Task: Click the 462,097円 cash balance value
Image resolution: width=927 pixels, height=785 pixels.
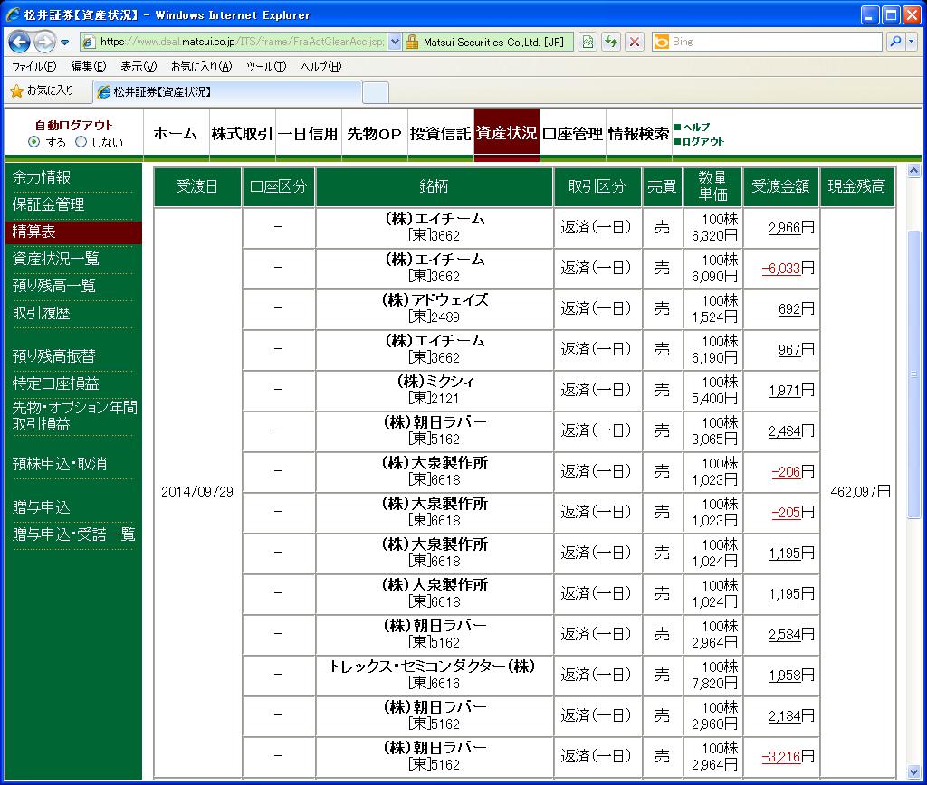Action: coord(860,491)
